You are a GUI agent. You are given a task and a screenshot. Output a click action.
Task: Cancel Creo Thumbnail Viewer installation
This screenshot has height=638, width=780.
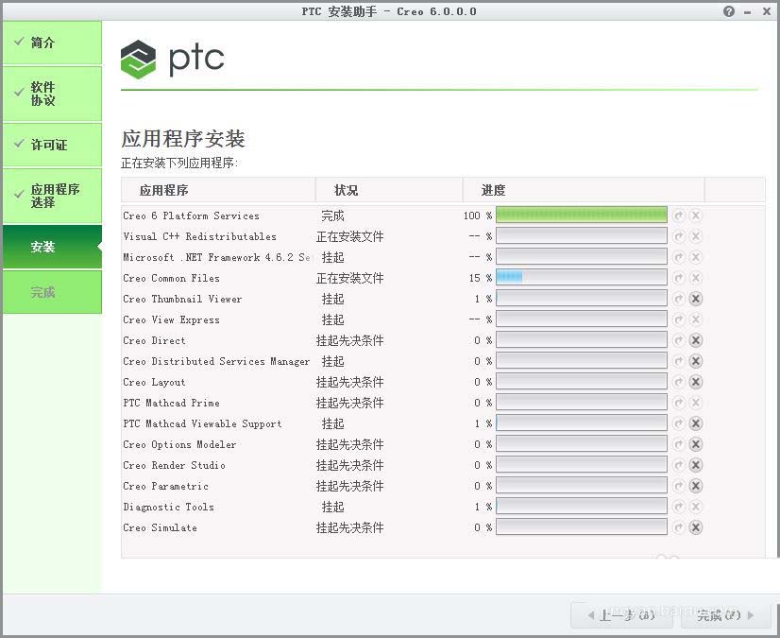coord(695,299)
